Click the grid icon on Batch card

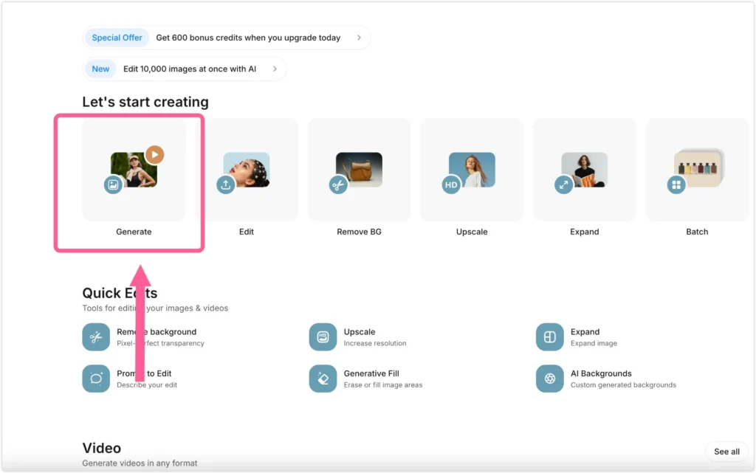[x=676, y=184]
